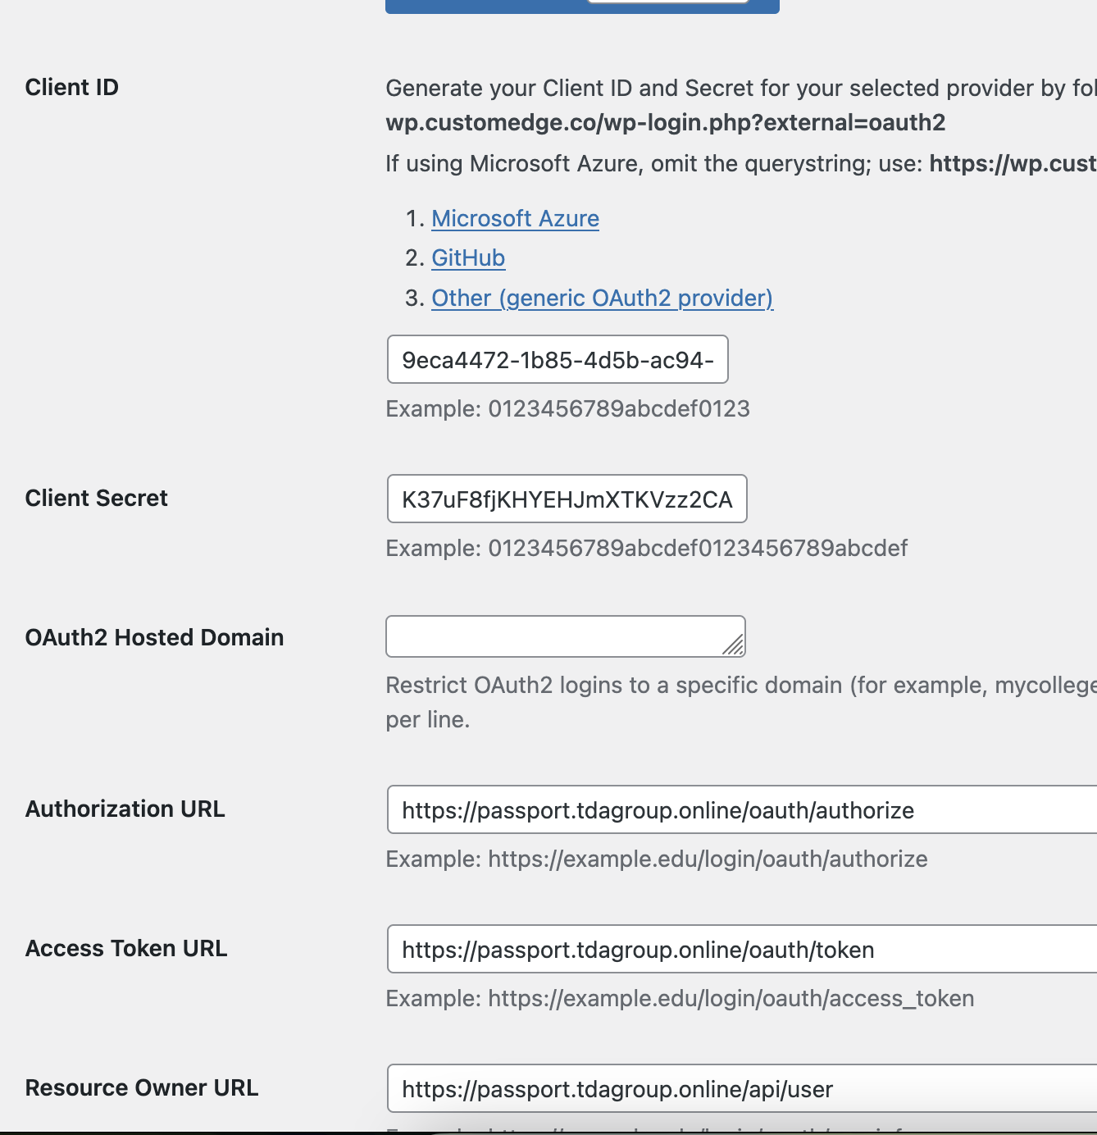
Task: Click the Access Token URL label
Action: click(x=126, y=949)
